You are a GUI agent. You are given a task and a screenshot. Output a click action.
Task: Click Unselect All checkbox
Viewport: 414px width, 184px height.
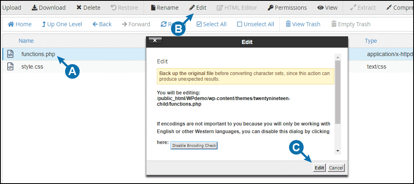tap(240, 24)
